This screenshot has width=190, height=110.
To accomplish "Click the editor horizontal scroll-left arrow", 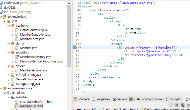I will 84,92.
